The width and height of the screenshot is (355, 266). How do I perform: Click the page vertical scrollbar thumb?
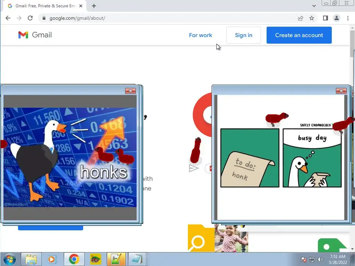click(x=352, y=43)
